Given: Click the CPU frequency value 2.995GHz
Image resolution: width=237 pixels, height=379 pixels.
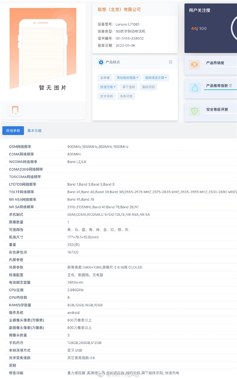Looking at the screenshot, I should click(75, 290).
